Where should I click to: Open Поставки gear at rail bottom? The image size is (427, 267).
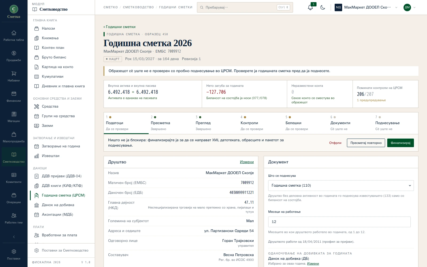pos(14,254)
